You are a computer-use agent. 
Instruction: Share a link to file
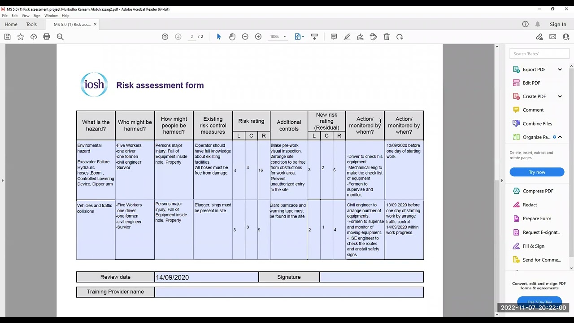(x=539, y=37)
